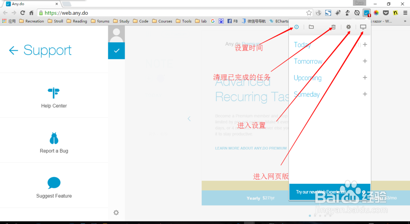The height and width of the screenshot is (224, 410).
Task: Add a task to Upcoming with plus
Action: pyautogui.click(x=365, y=78)
